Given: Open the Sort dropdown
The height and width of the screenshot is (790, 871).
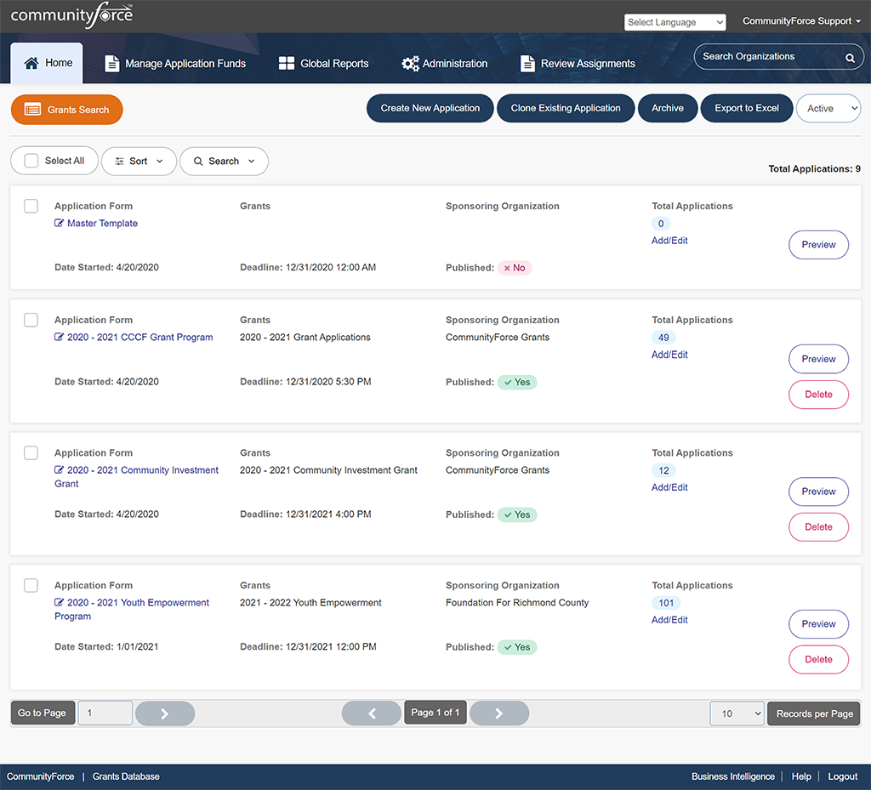Looking at the screenshot, I should point(139,161).
